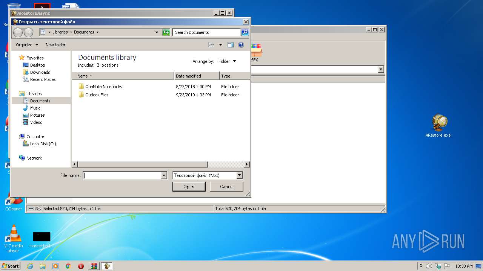
Task: Select the Outlook Files folder
Action: coord(97,95)
